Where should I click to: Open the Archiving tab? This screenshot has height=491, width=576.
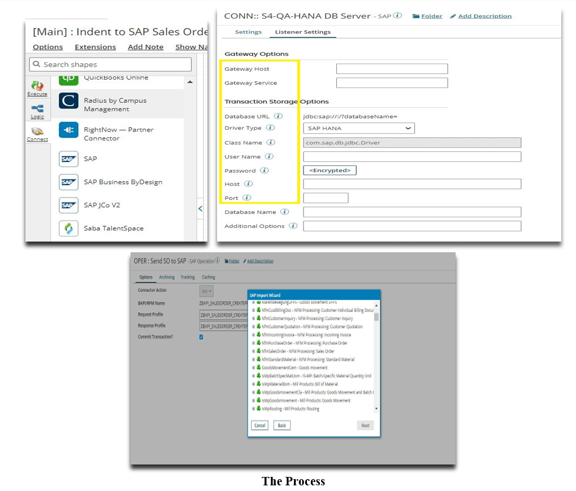pos(167,277)
